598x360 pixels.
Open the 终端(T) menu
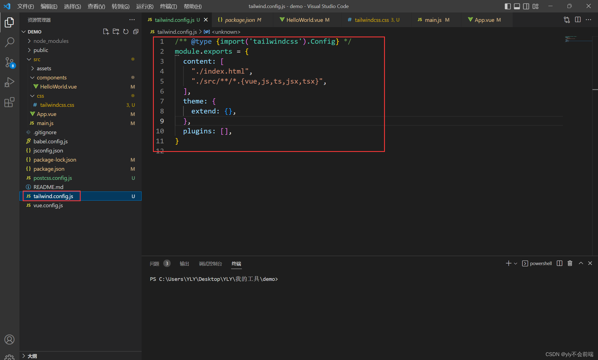coord(168,6)
